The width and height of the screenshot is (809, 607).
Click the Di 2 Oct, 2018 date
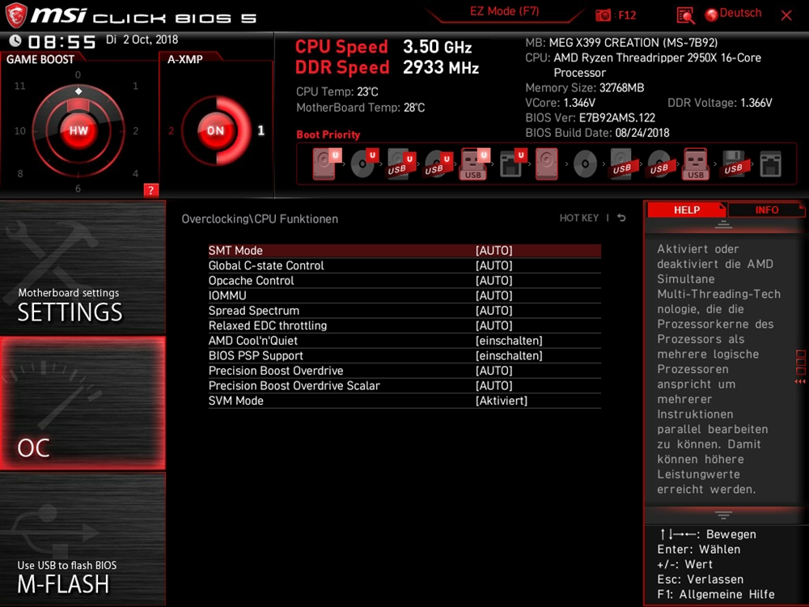point(142,40)
